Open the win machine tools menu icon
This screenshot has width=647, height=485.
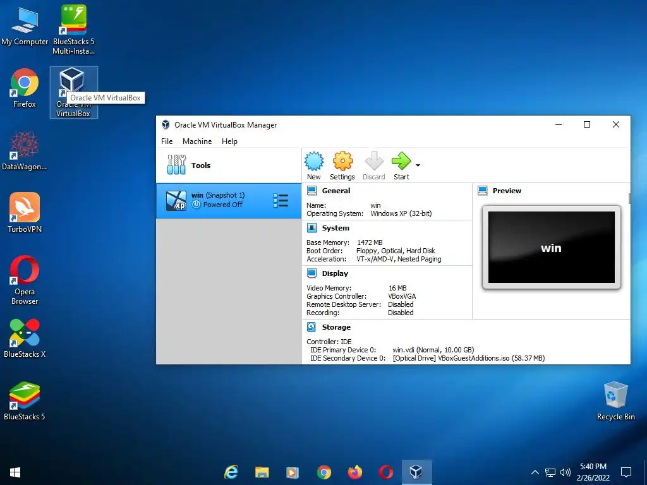[281, 200]
